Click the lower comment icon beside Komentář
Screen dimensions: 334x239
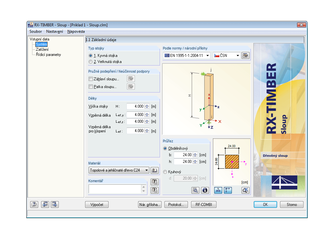(155, 190)
